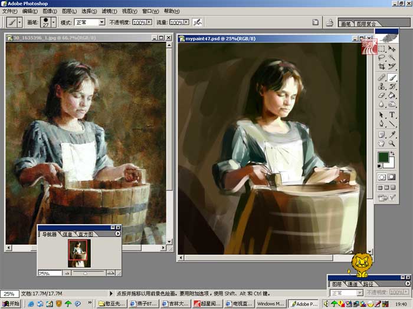Switch to standard edit mode
413x309 pixels.
coord(382,177)
